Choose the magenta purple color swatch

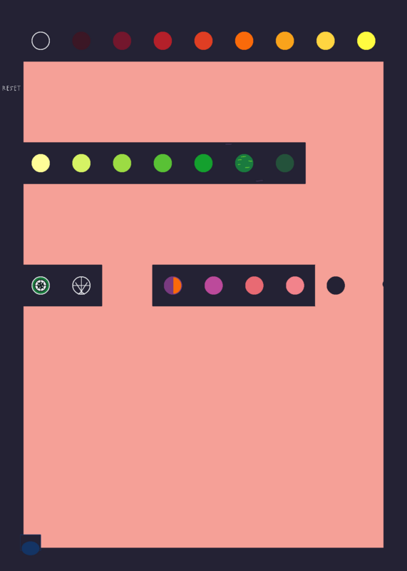click(214, 285)
